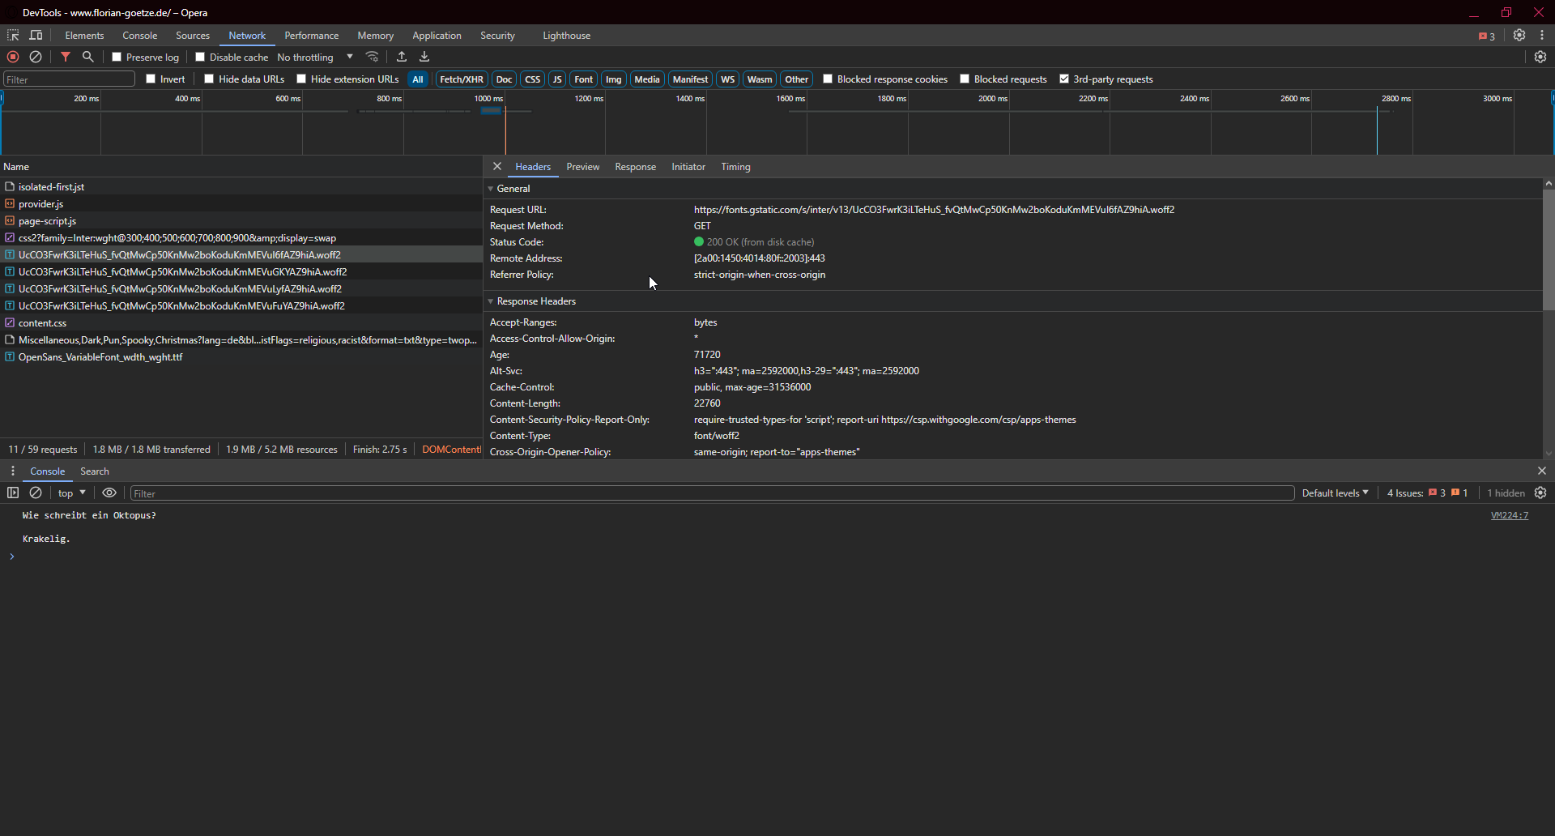Open the VM224:7 source link
The image size is (1555, 836).
click(1509, 515)
